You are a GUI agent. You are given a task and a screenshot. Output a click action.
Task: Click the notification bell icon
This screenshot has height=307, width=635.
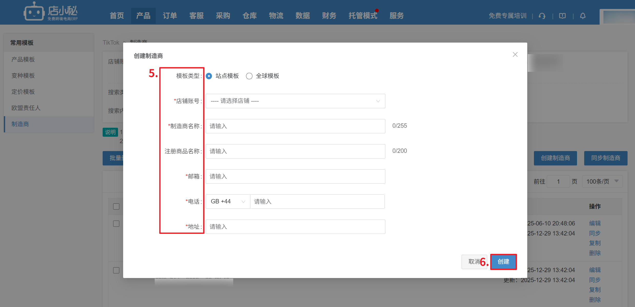click(x=583, y=16)
